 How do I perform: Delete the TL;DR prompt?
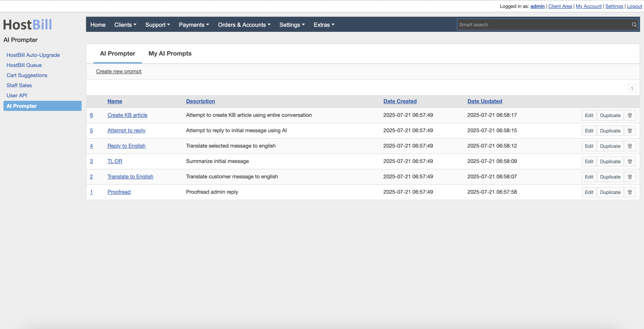coord(630,161)
